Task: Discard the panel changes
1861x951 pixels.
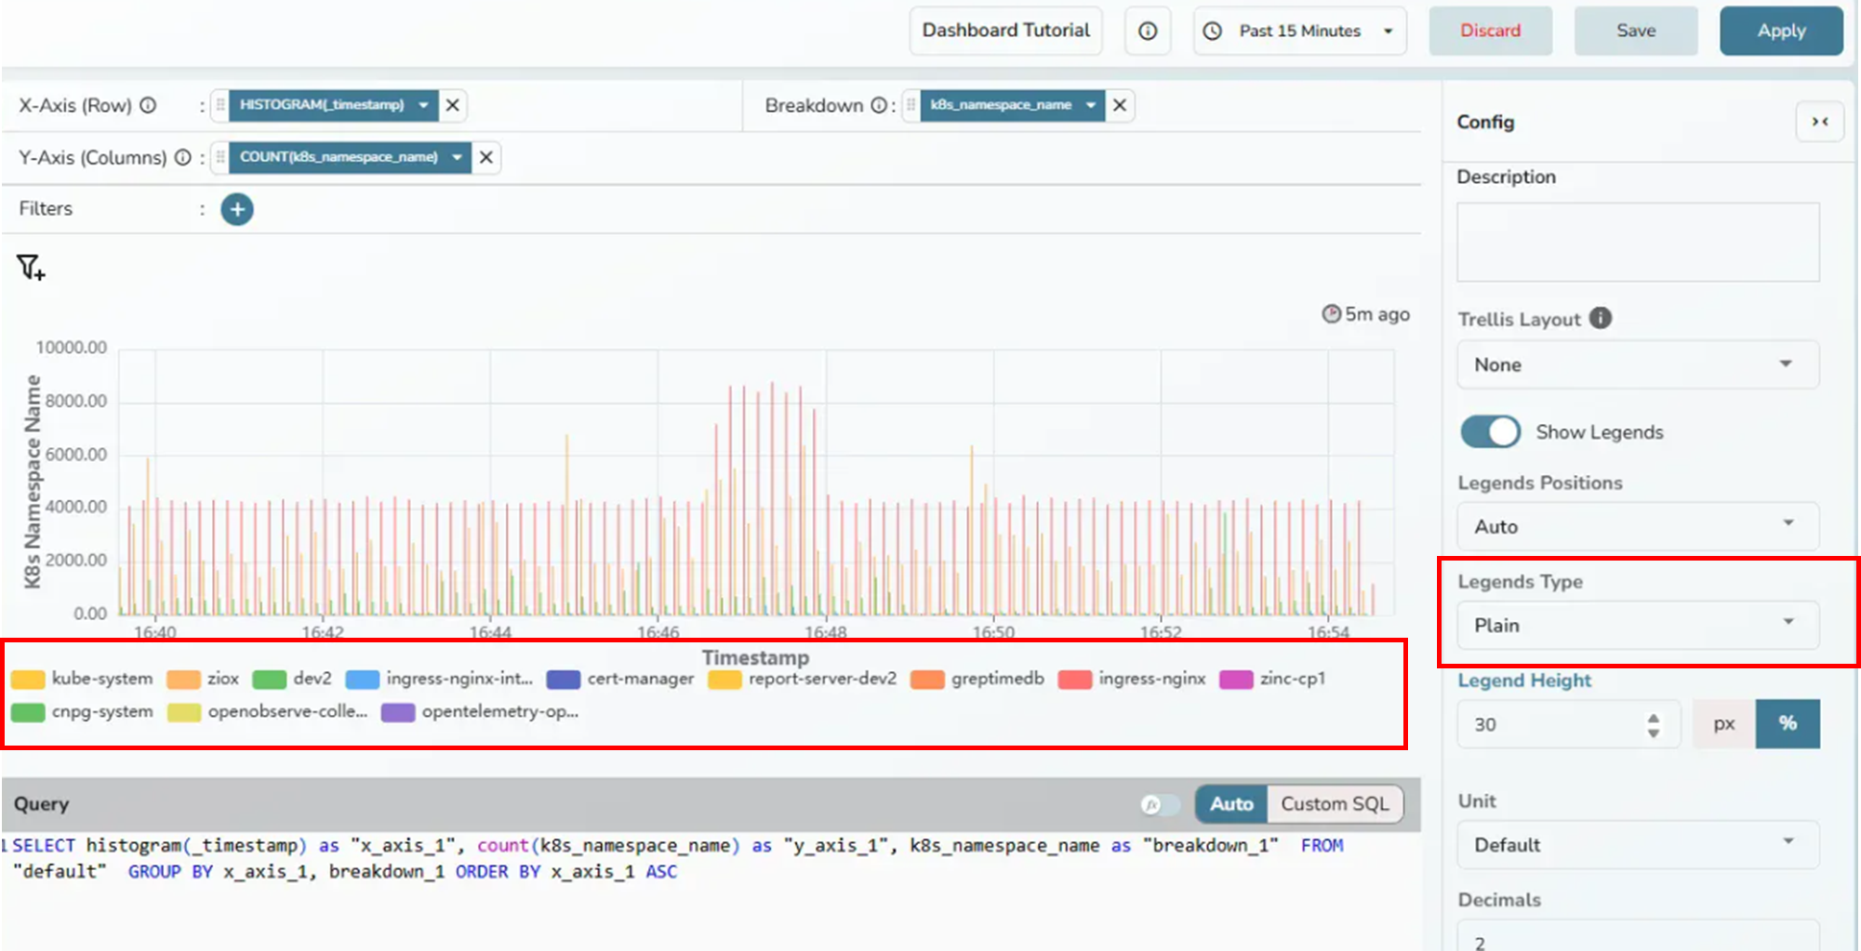Action: tap(1490, 31)
